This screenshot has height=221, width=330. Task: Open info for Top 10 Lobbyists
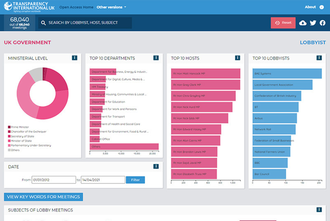click(x=319, y=58)
